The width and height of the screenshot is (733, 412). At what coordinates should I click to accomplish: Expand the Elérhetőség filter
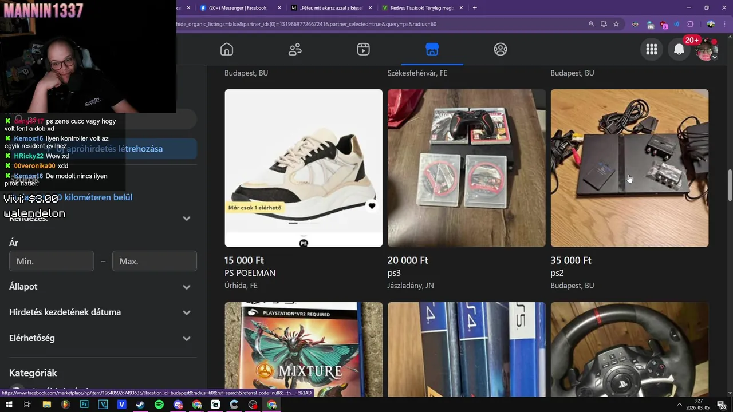click(103, 338)
